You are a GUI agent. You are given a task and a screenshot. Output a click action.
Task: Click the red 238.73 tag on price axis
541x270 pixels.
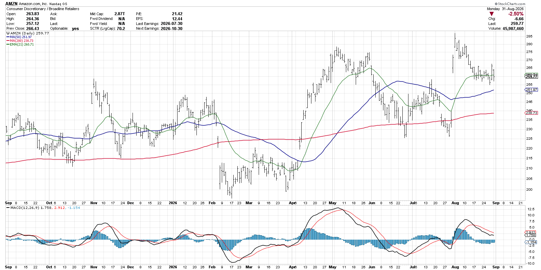[x=531, y=113]
